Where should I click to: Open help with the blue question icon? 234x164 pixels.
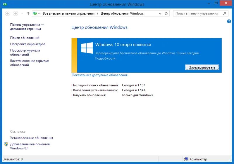click(x=229, y=21)
